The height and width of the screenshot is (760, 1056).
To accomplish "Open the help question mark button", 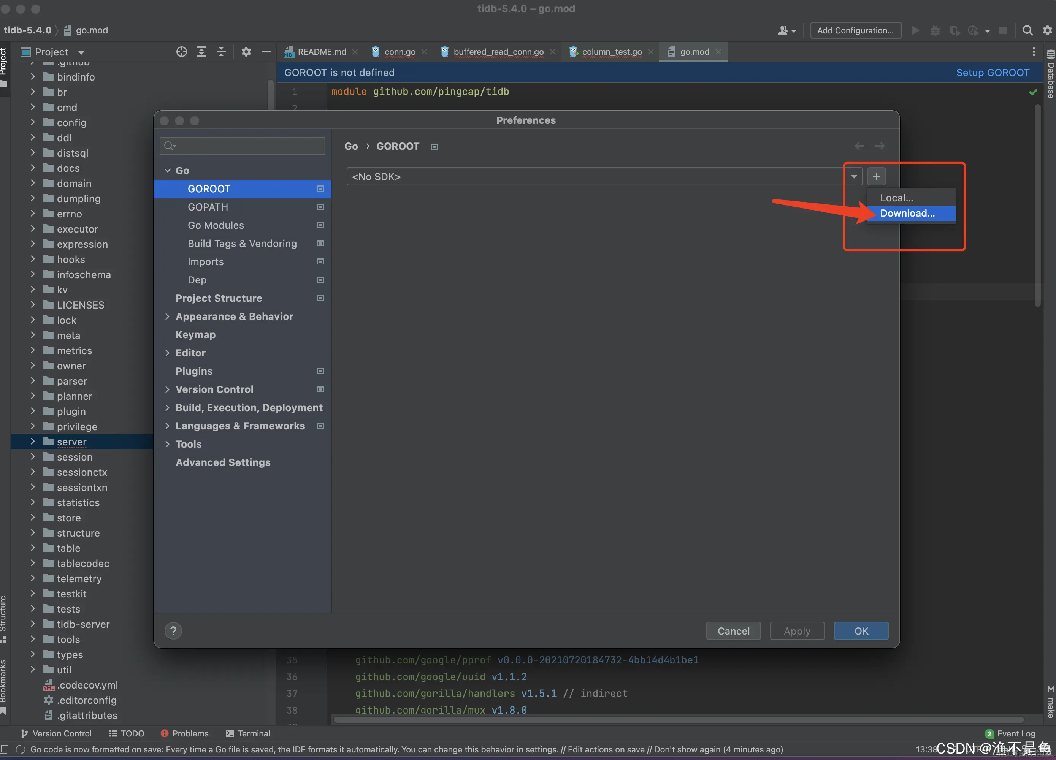I will coord(173,631).
